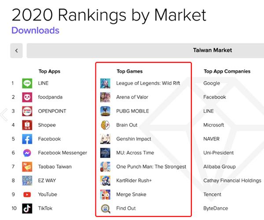Click the TikTok app icon
Screen dimensions: 264x220
pos(27,209)
